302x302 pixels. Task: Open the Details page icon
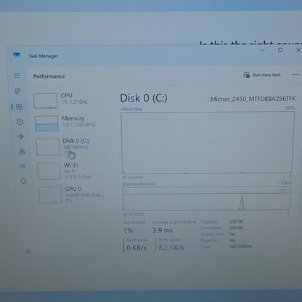point(23,166)
